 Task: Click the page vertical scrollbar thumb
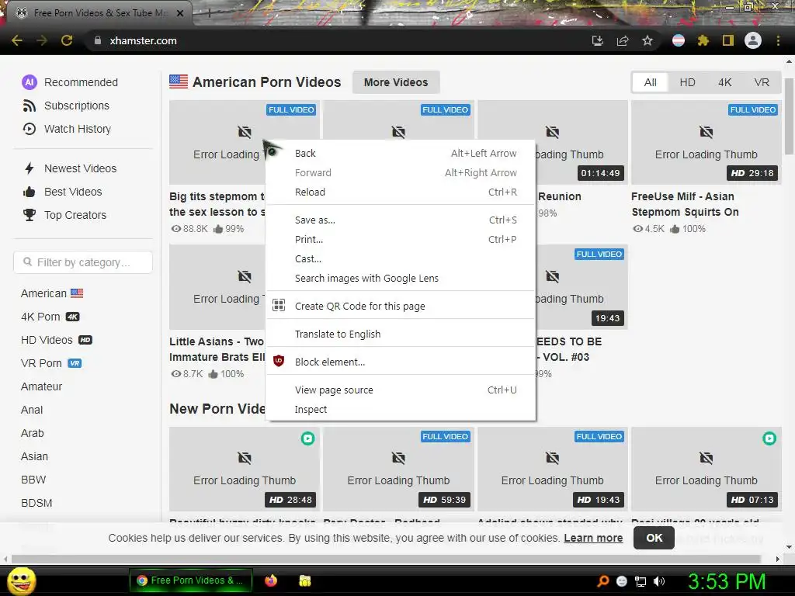click(789, 116)
